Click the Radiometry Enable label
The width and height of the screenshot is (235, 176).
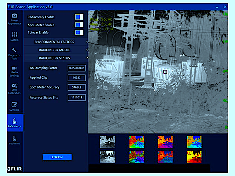pyautogui.click(x=41, y=17)
